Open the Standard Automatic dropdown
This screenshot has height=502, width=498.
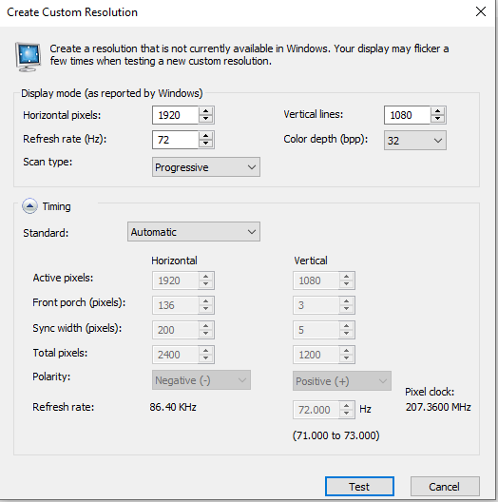(x=194, y=231)
